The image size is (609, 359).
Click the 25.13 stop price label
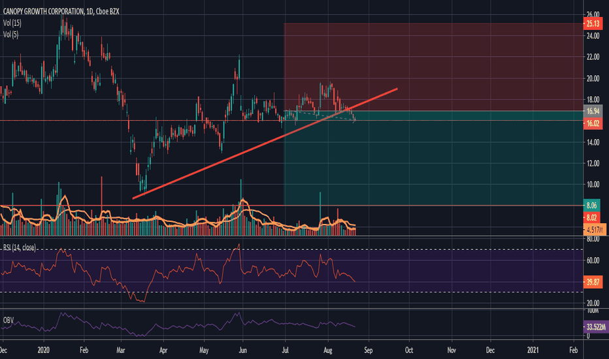[593, 23]
